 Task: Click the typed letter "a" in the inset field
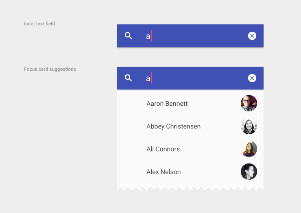click(148, 36)
